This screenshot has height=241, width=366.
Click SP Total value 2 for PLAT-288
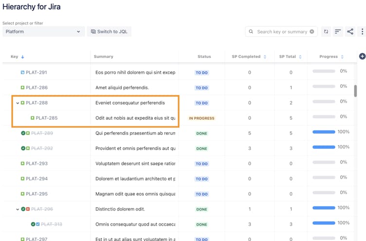click(291, 103)
